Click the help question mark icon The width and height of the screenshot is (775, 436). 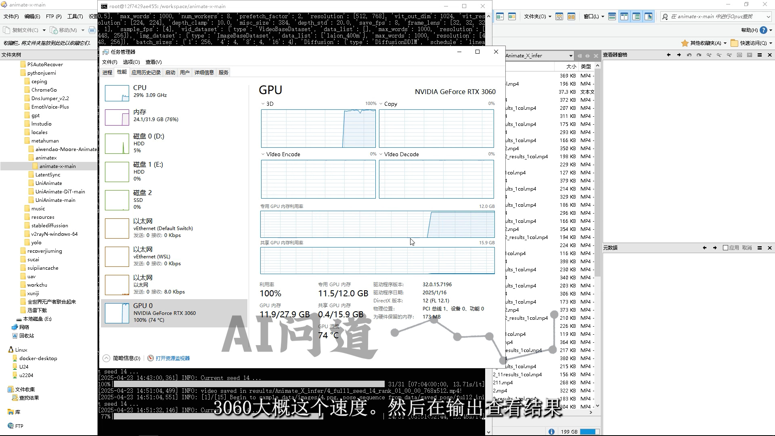click(763, 30)
